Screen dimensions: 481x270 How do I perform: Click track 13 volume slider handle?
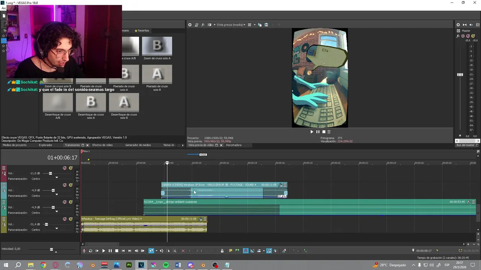[x=50, y=173]
